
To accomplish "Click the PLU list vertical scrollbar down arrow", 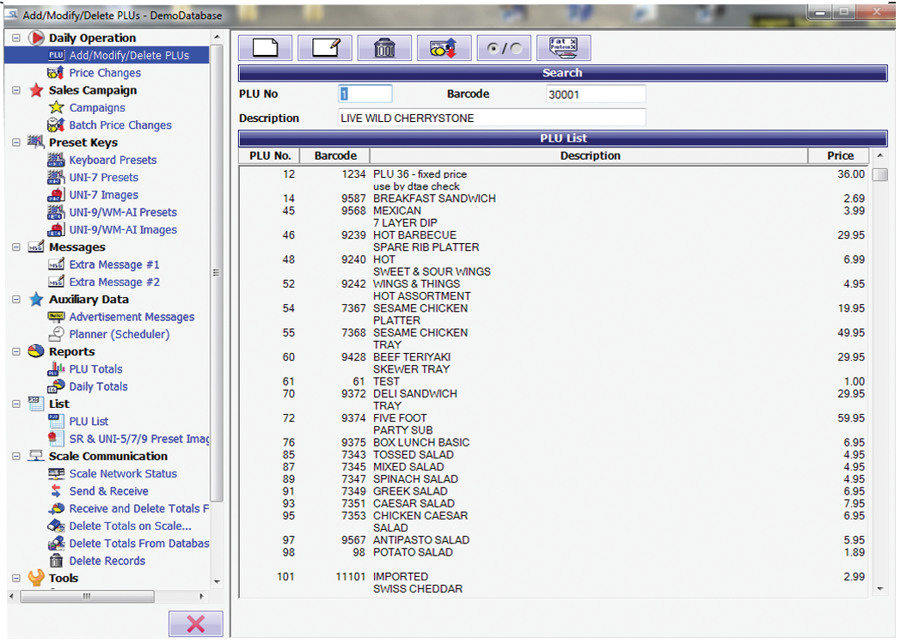I will [x=880, y=589].
